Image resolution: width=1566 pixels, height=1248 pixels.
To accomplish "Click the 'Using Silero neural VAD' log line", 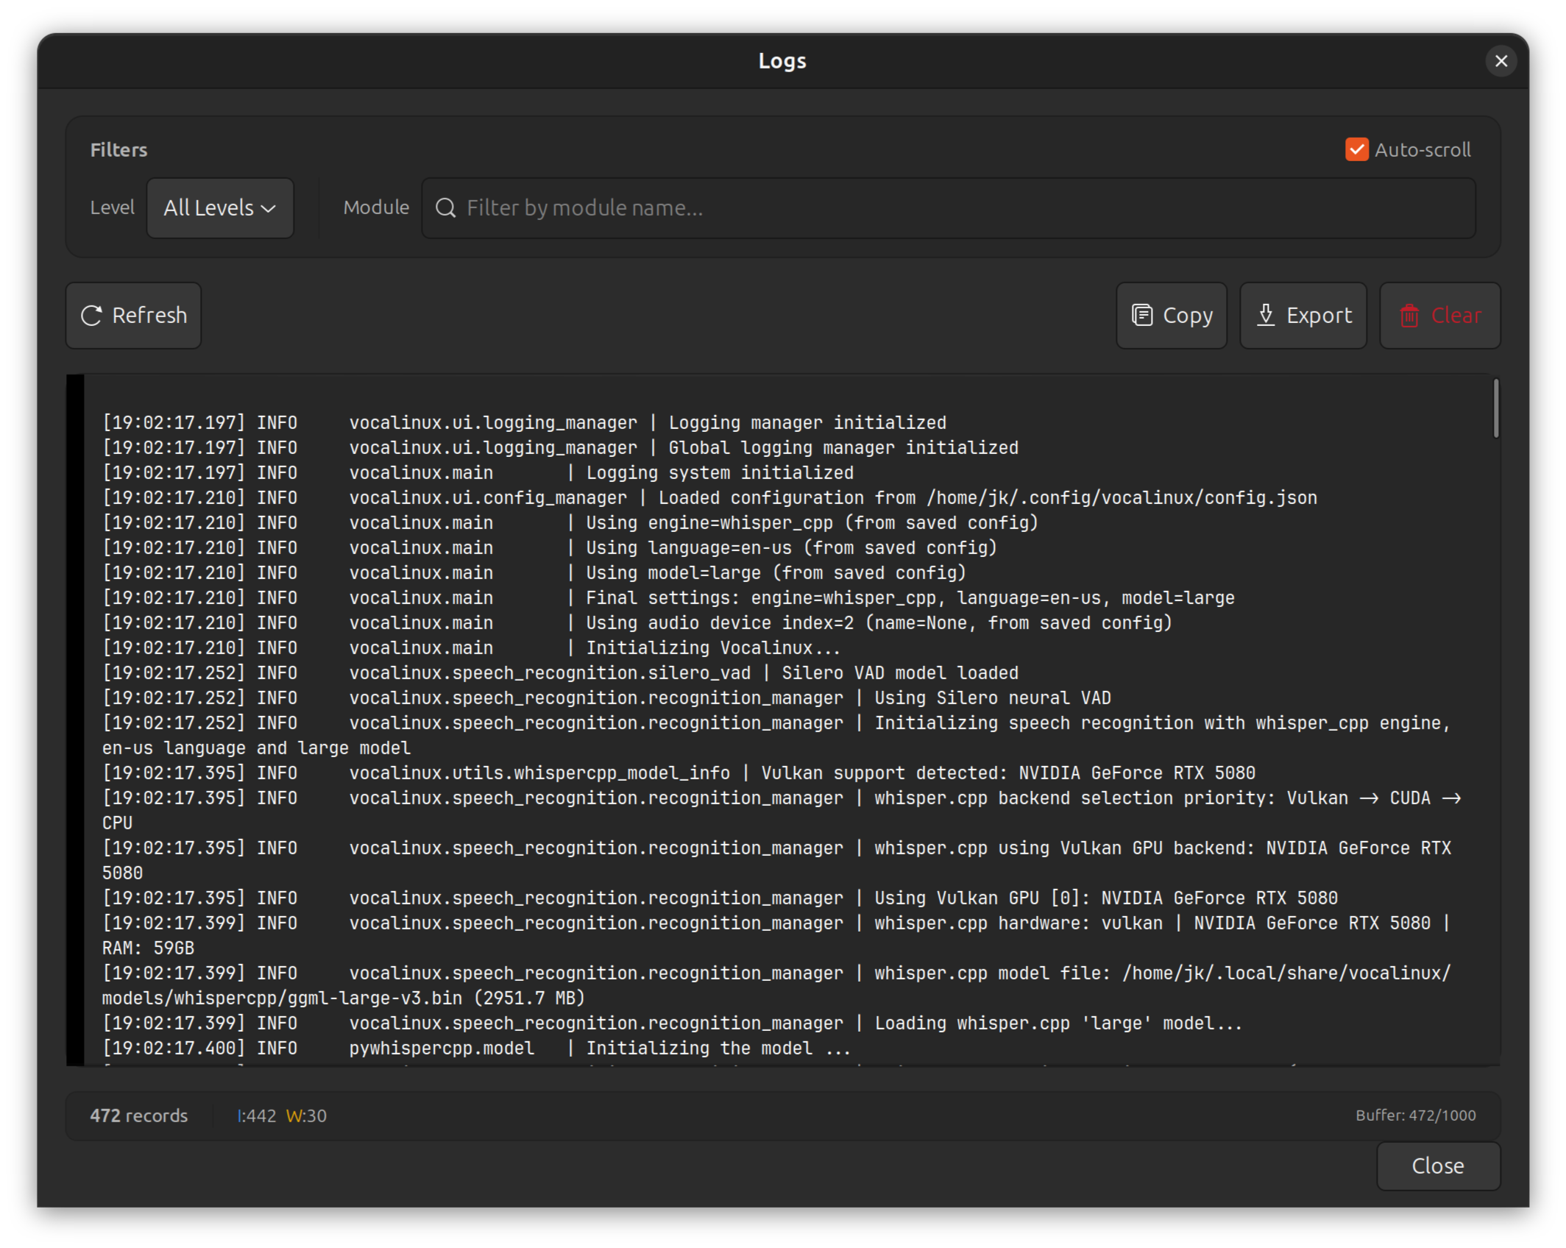I will click(606, 698).
